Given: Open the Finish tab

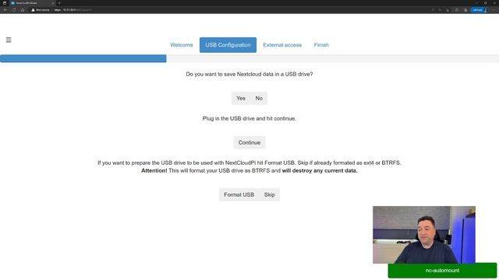Looking at the screenshot, I should pyautogui.click(x=321, y=45).
